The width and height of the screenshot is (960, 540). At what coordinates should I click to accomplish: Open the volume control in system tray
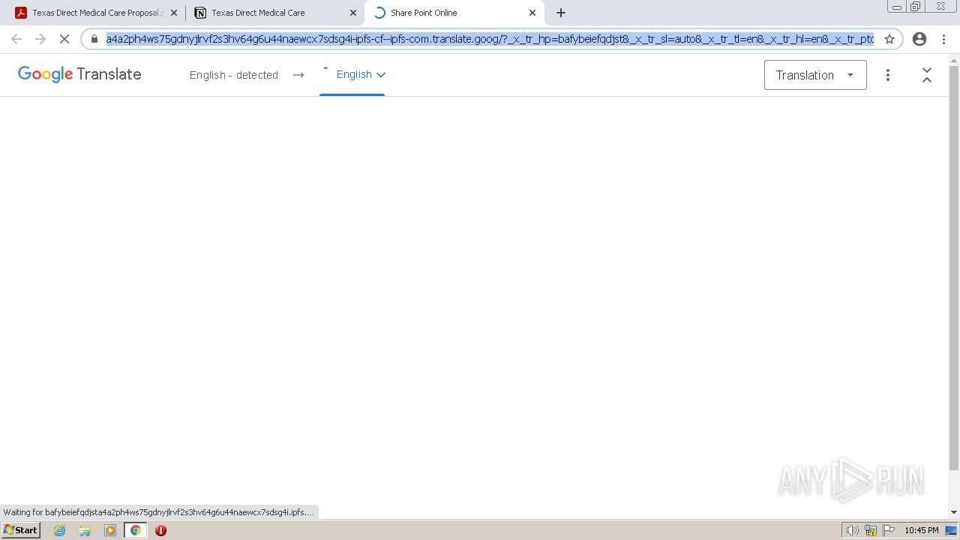852,530
